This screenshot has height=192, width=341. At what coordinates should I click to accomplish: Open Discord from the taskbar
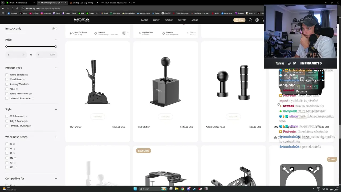[x=188, y=189]
